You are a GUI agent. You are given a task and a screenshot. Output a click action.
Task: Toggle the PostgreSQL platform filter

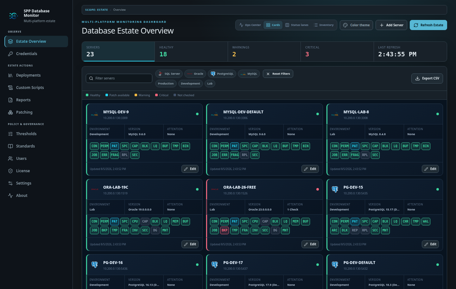[x=222, y=74]
